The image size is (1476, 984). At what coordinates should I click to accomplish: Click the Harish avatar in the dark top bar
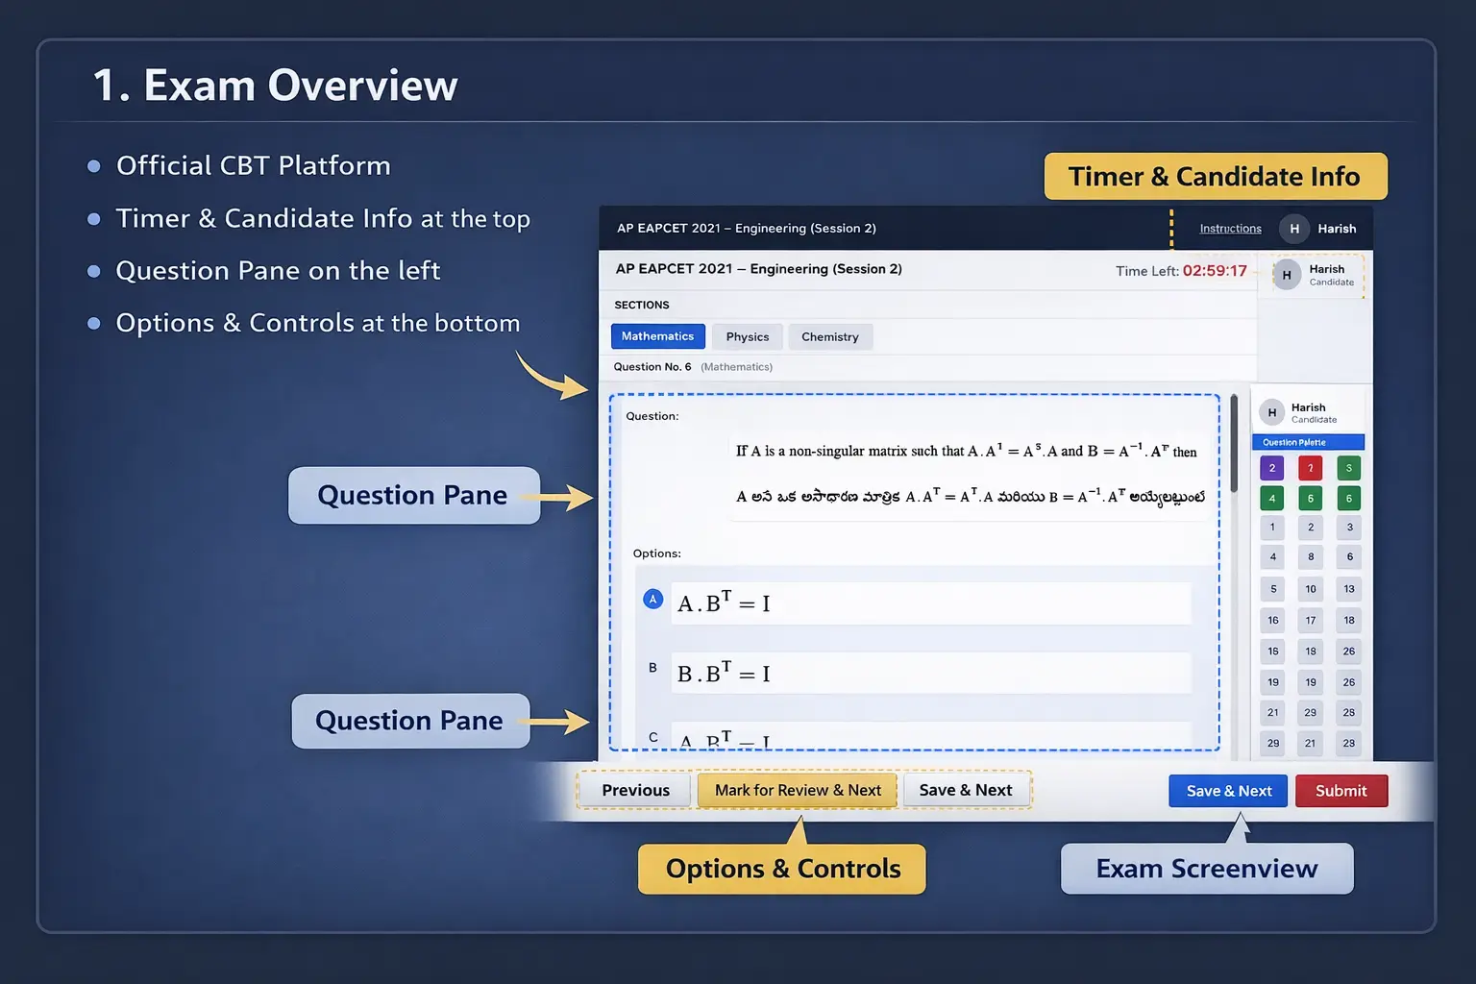coord(1293,229)
